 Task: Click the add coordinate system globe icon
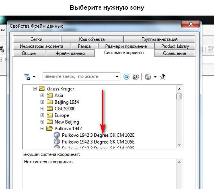point(148,77)
